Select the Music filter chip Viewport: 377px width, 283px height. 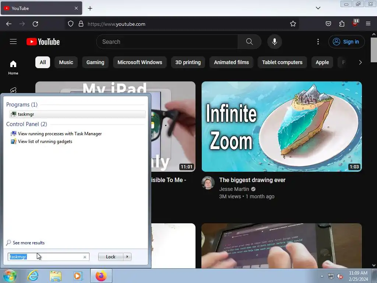point(66,62)
